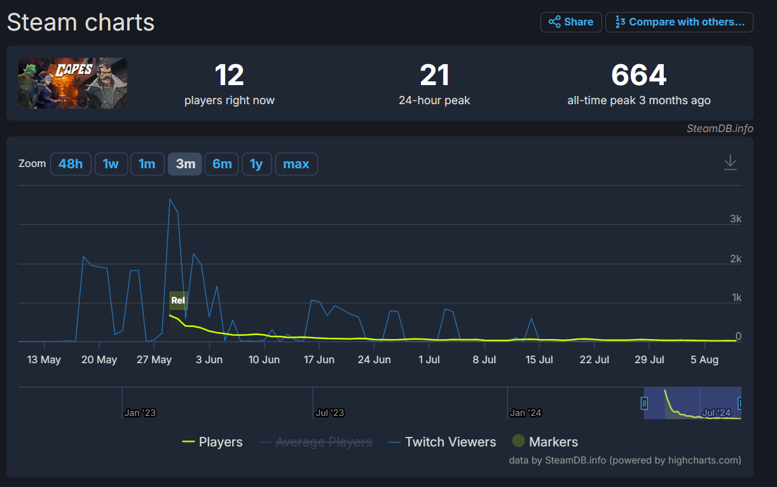Open Compare with others option
The height and width of the screenshot is (487, 777).
click(x=679, y=22)
